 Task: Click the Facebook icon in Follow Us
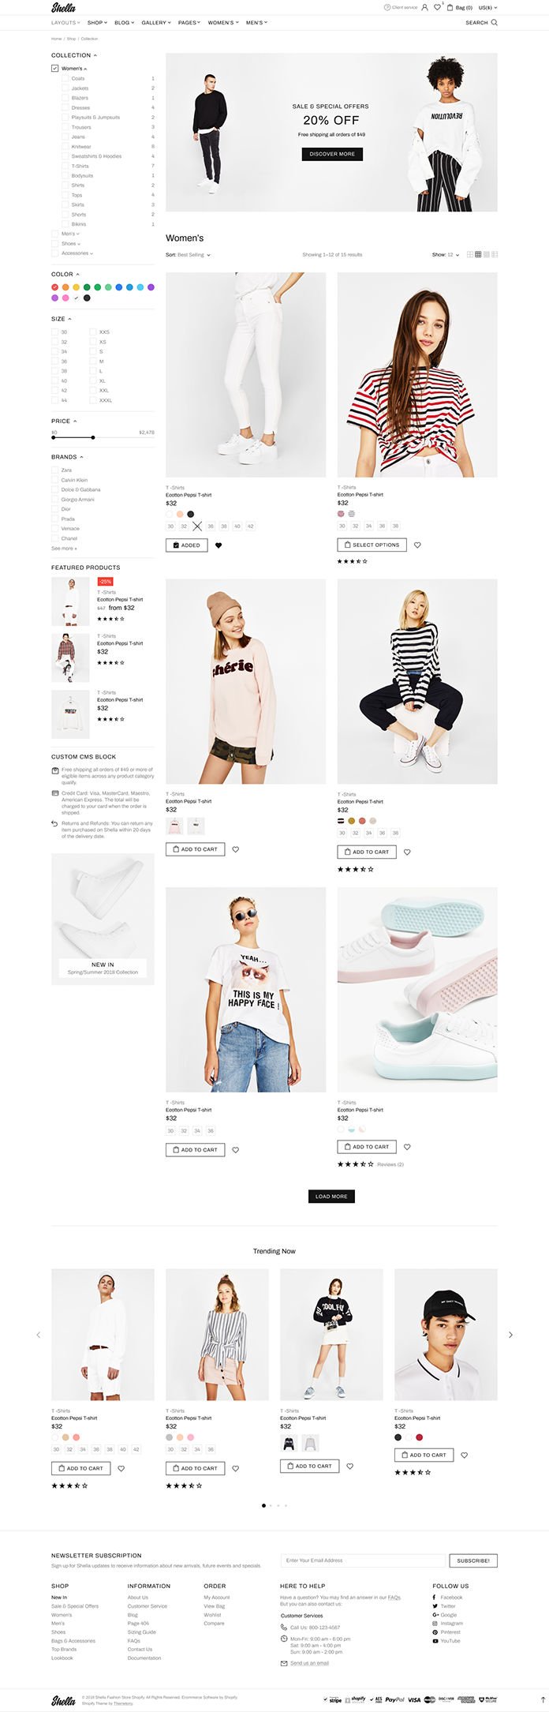435,1597
